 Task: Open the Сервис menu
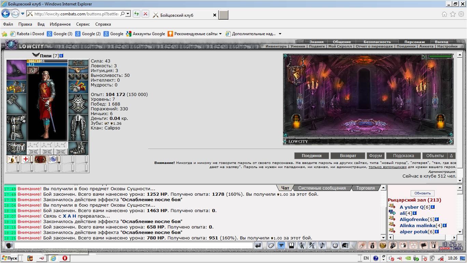tap(83, 24)
